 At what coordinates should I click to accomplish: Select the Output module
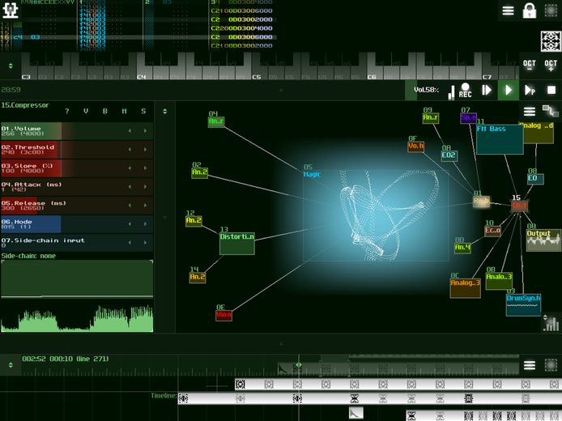pos(543,240)
